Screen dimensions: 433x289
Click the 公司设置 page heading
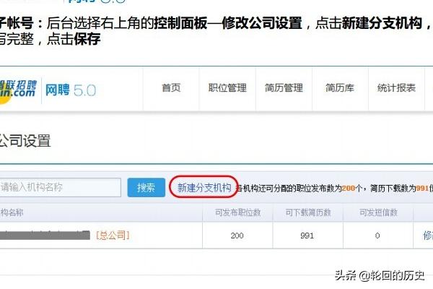[25, 141]
